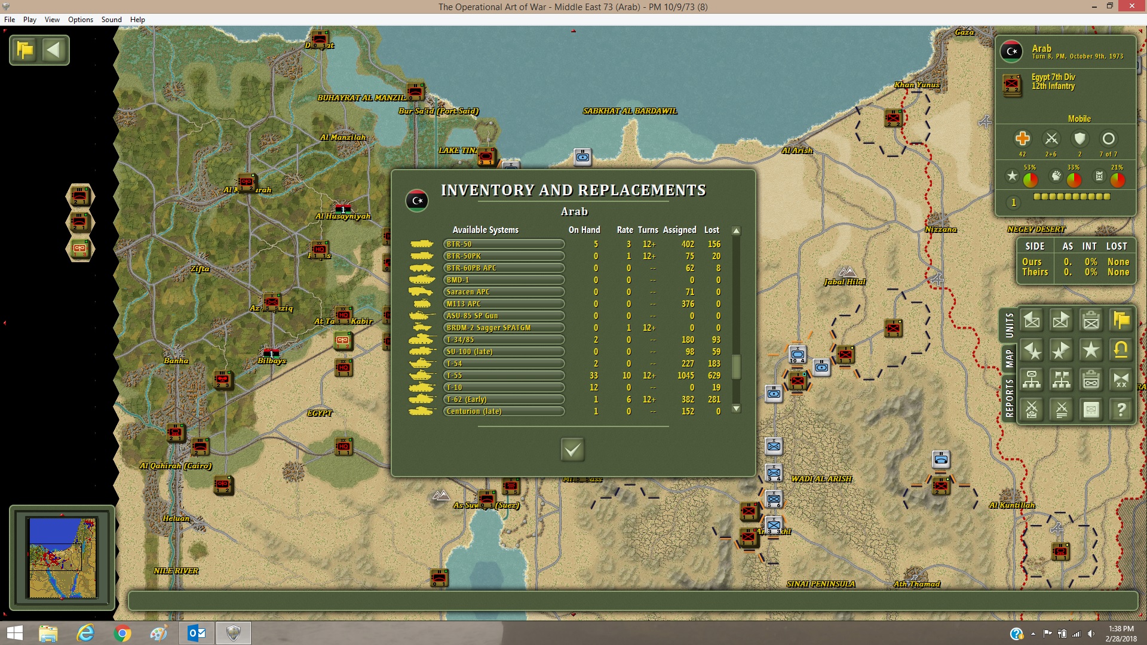Click the 21% supply pie chart
The image size is (1147, 645).
[x=1118, y=179]
